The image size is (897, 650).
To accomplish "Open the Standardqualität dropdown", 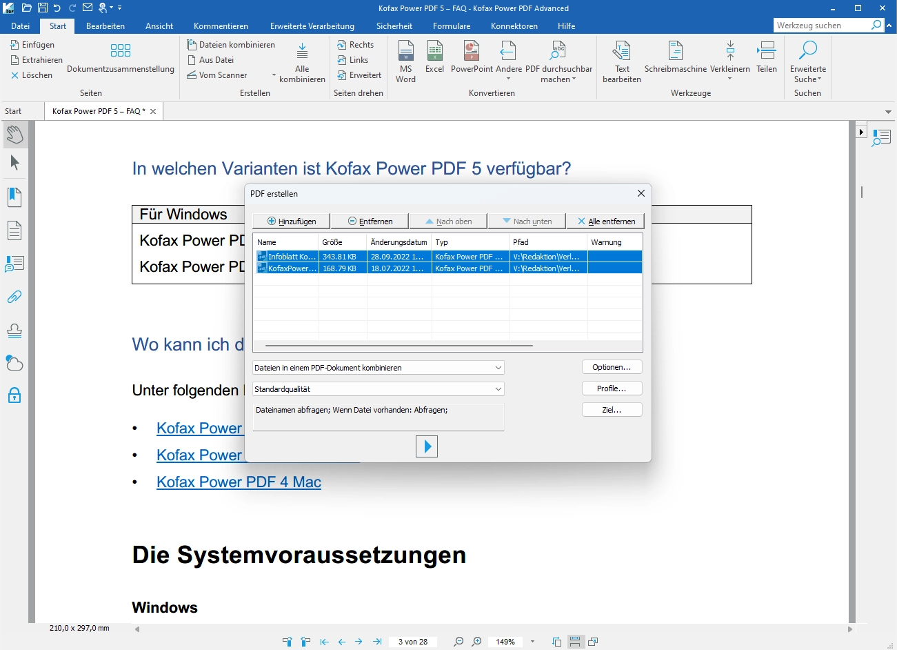I will coord(379,389).
